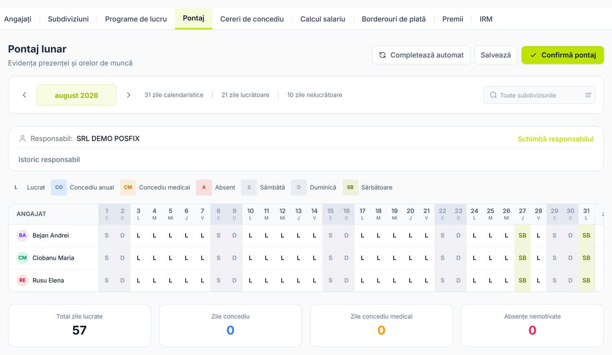
Task: Click Ciobanu Maria's SB cell on day 27
Action: (x=522, y=258)
